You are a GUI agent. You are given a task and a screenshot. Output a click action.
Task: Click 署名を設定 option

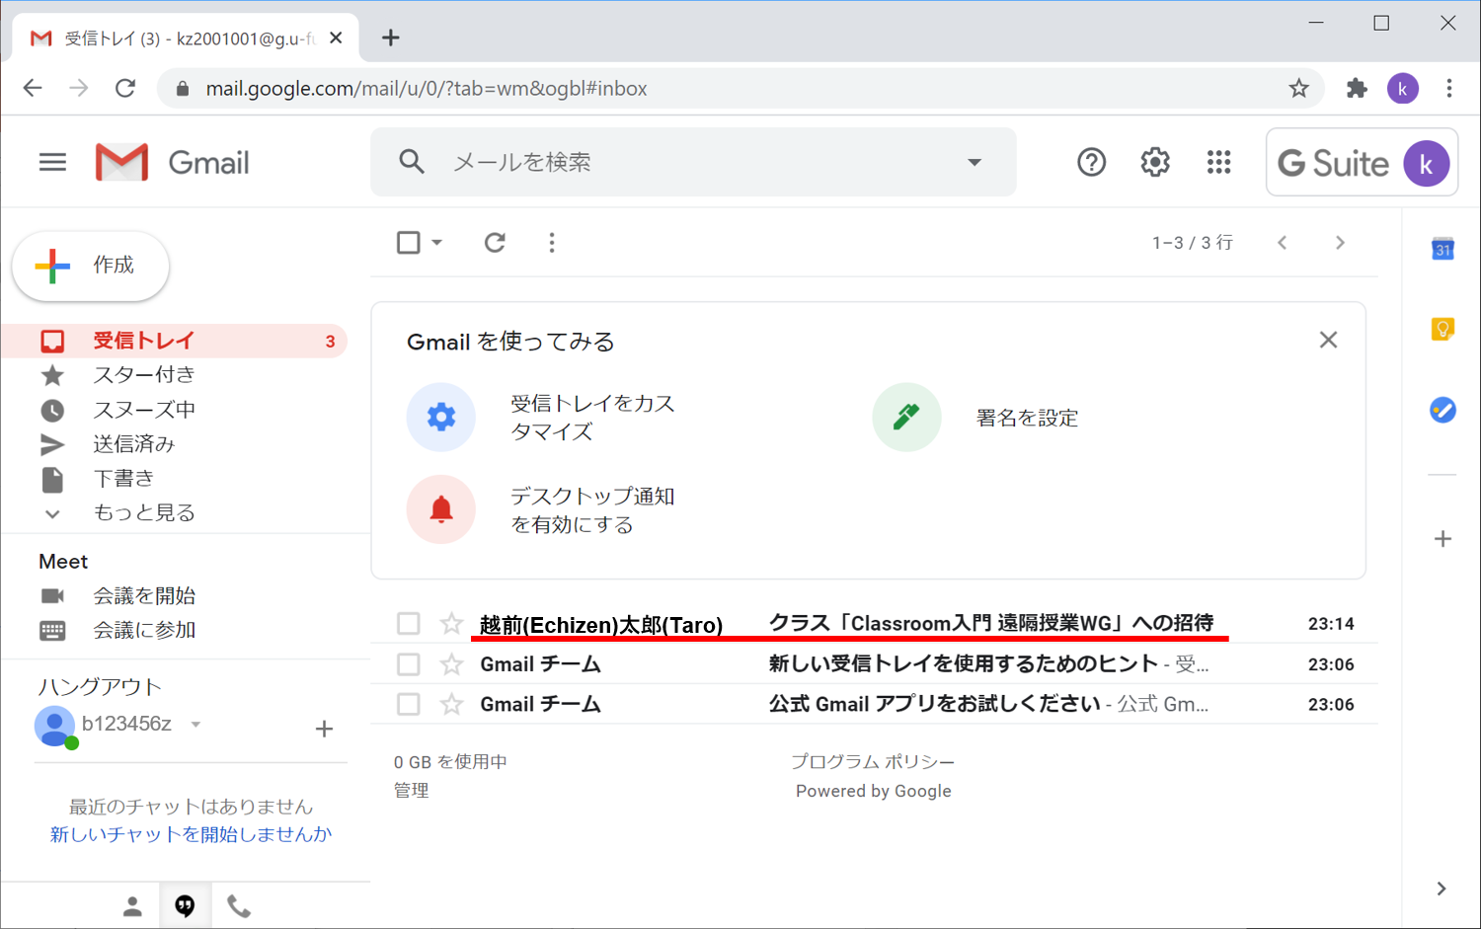(1027, 418)
